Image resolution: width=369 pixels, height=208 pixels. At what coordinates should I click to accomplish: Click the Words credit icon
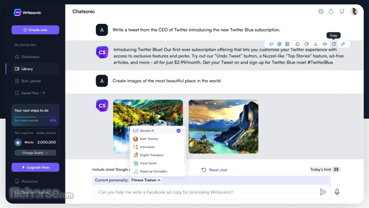point(18,142)
